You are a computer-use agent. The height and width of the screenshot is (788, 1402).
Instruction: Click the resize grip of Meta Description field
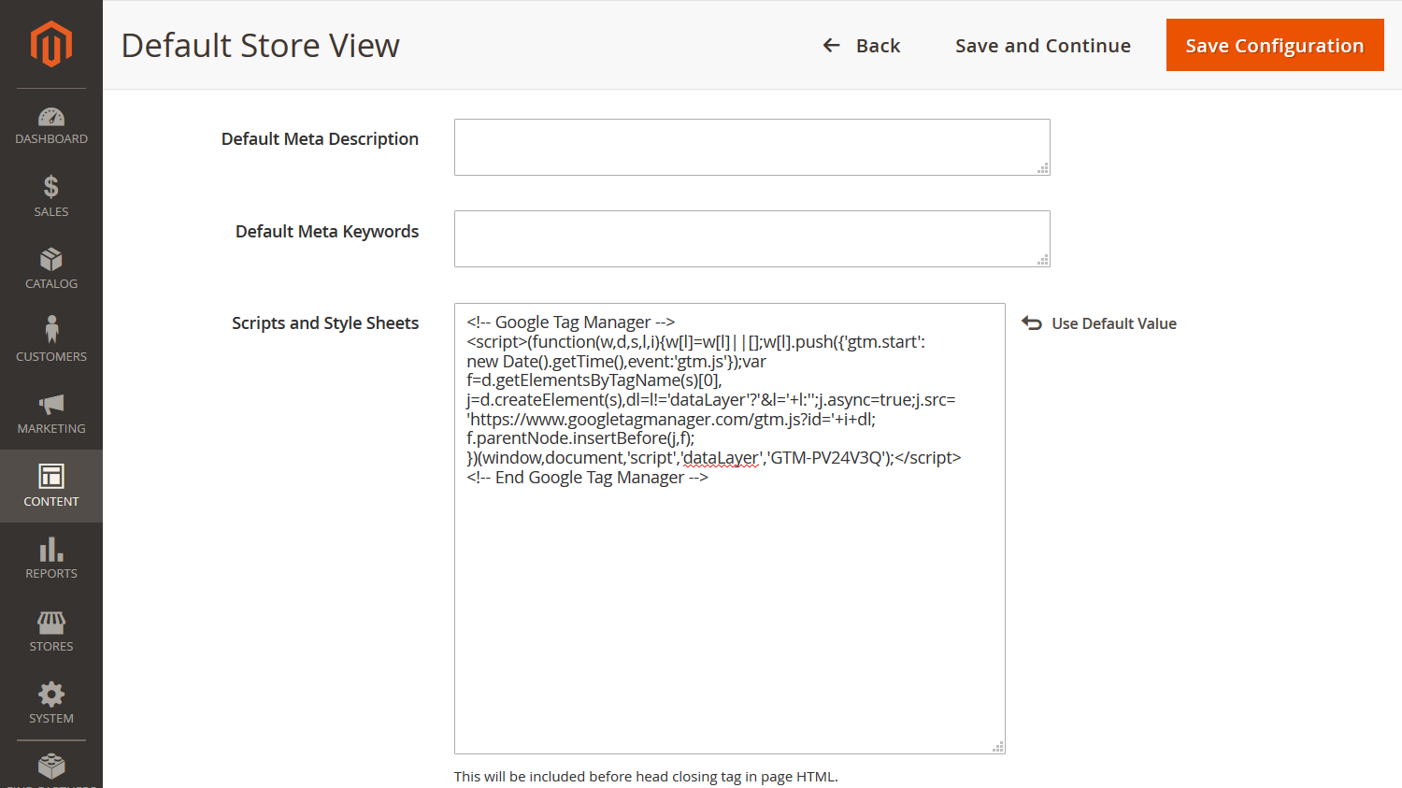click(x=1043, y=168)
